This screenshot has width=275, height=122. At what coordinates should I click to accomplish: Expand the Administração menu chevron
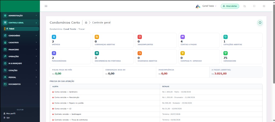[x=36, y=15]
